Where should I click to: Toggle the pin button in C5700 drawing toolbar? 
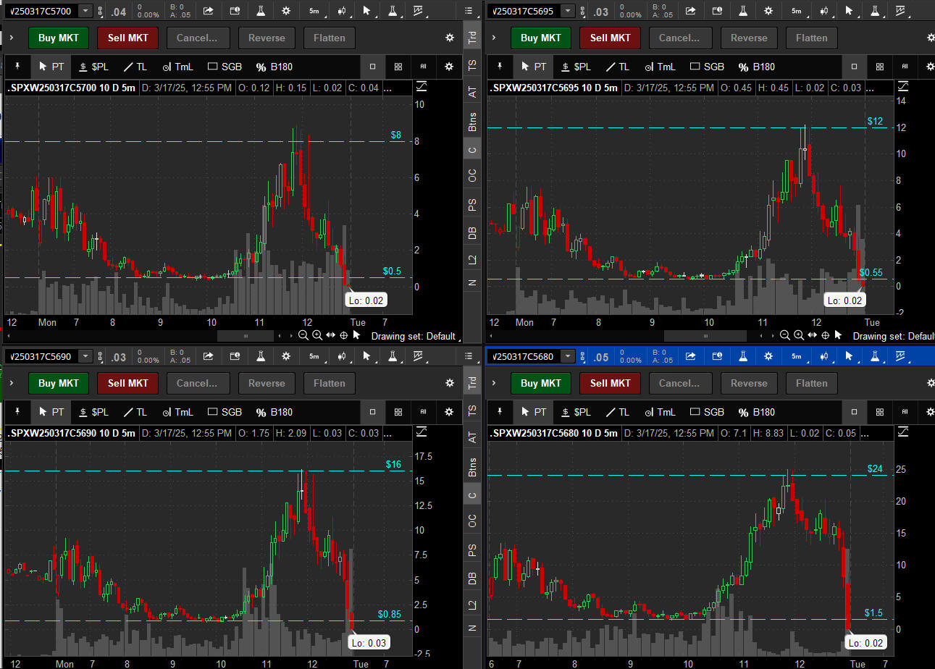[x=17, y=67]
